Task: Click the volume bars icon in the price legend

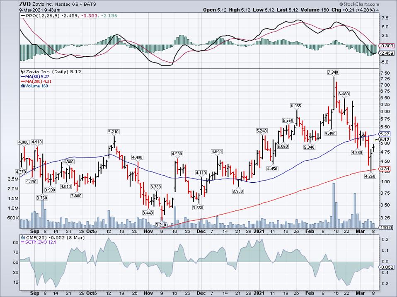Action: (x=23, y=86)
